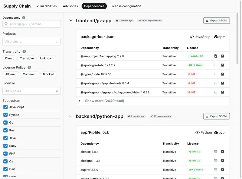Screen dimensions: 242x179
Task: Click the checklist icon for @types/node
Action: [216, 74]
